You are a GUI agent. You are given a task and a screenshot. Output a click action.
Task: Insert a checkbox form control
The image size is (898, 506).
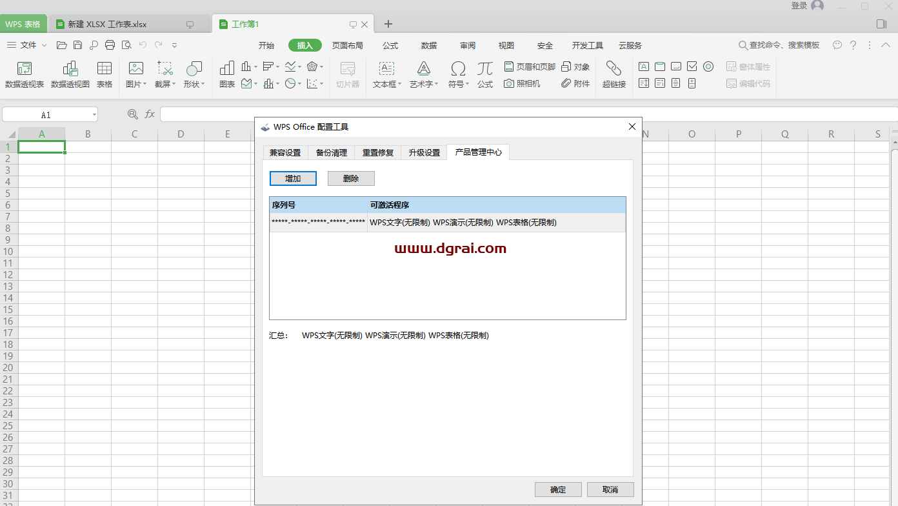pos(692,66)
